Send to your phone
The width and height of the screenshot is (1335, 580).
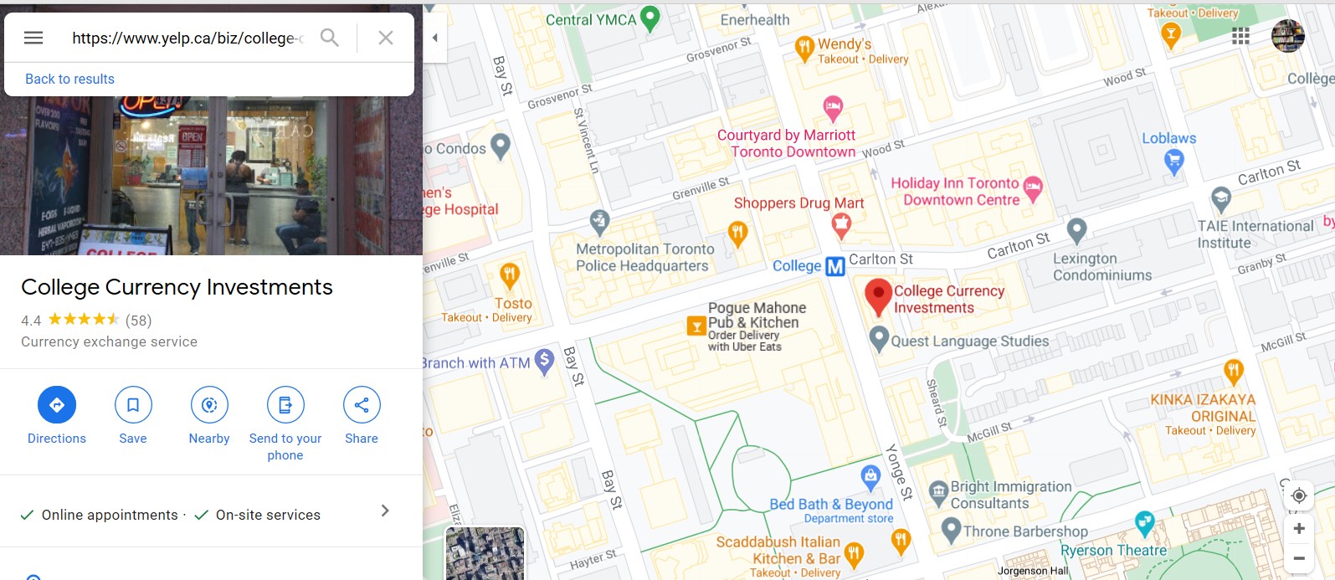(x=285, y=424)
